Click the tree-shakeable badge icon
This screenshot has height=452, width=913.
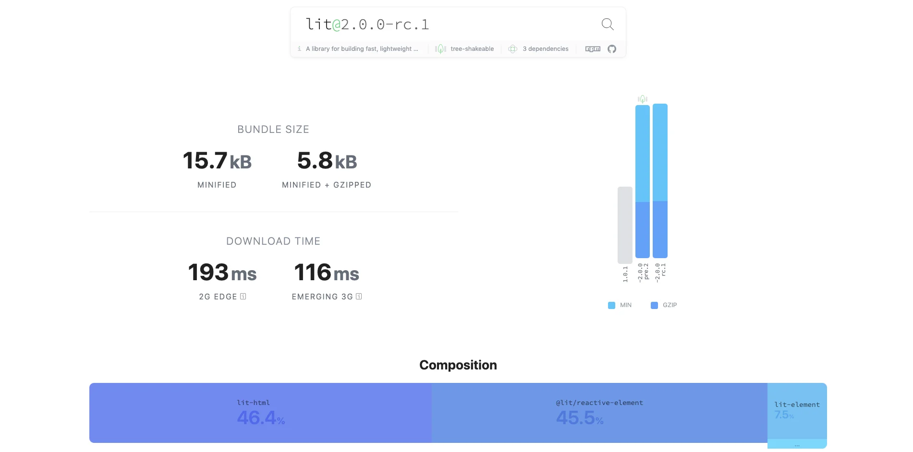tap(440, 48)
